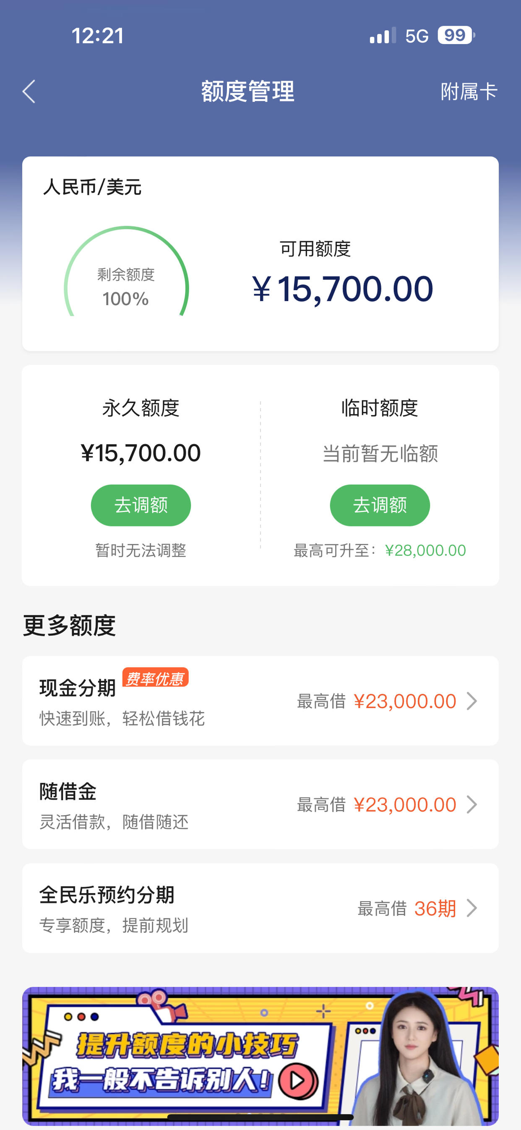Open the 随借金 entry title

point(68,791)
